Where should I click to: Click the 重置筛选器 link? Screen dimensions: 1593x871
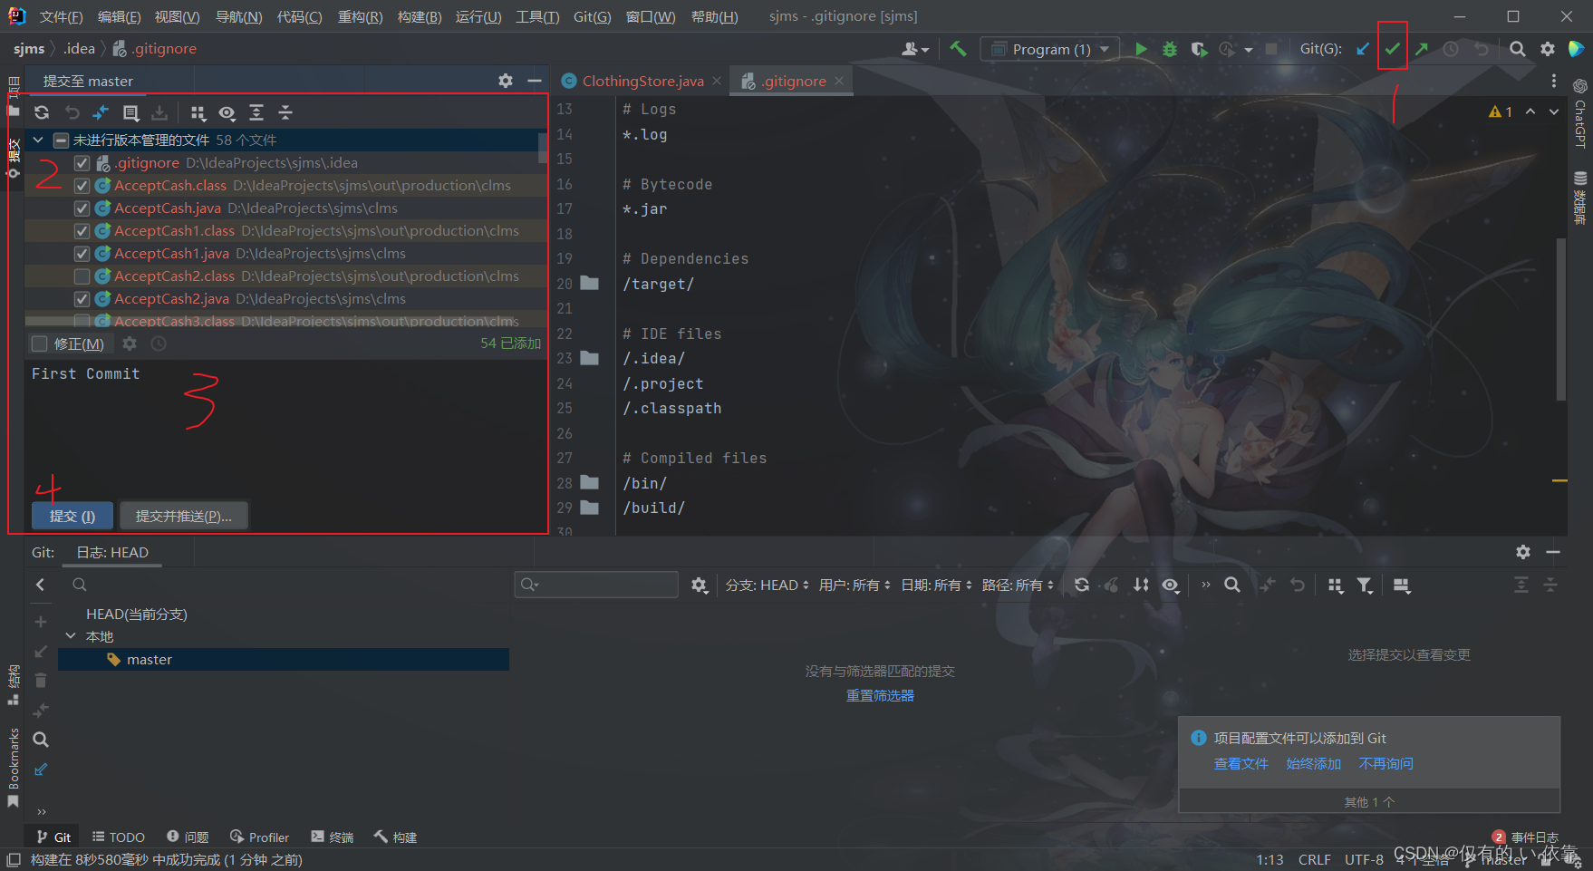point(880,695)
